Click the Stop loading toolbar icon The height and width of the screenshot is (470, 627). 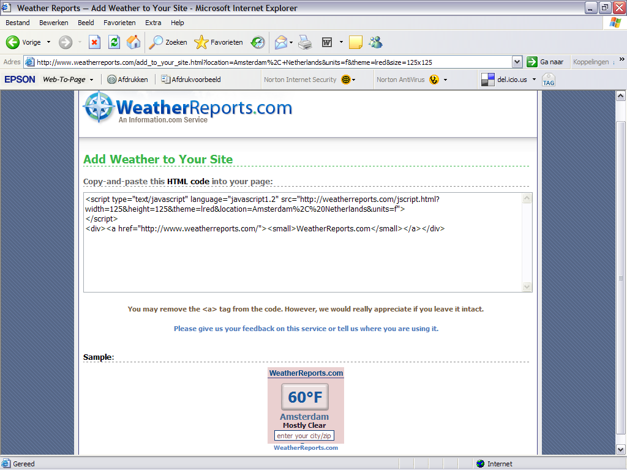point(94,42)
